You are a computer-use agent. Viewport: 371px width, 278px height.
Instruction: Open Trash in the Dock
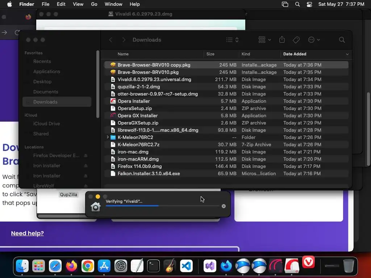349,266
